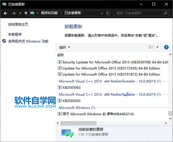
Task: Open the 组织 dropdown menu
Action: click(x=65, y=47)
